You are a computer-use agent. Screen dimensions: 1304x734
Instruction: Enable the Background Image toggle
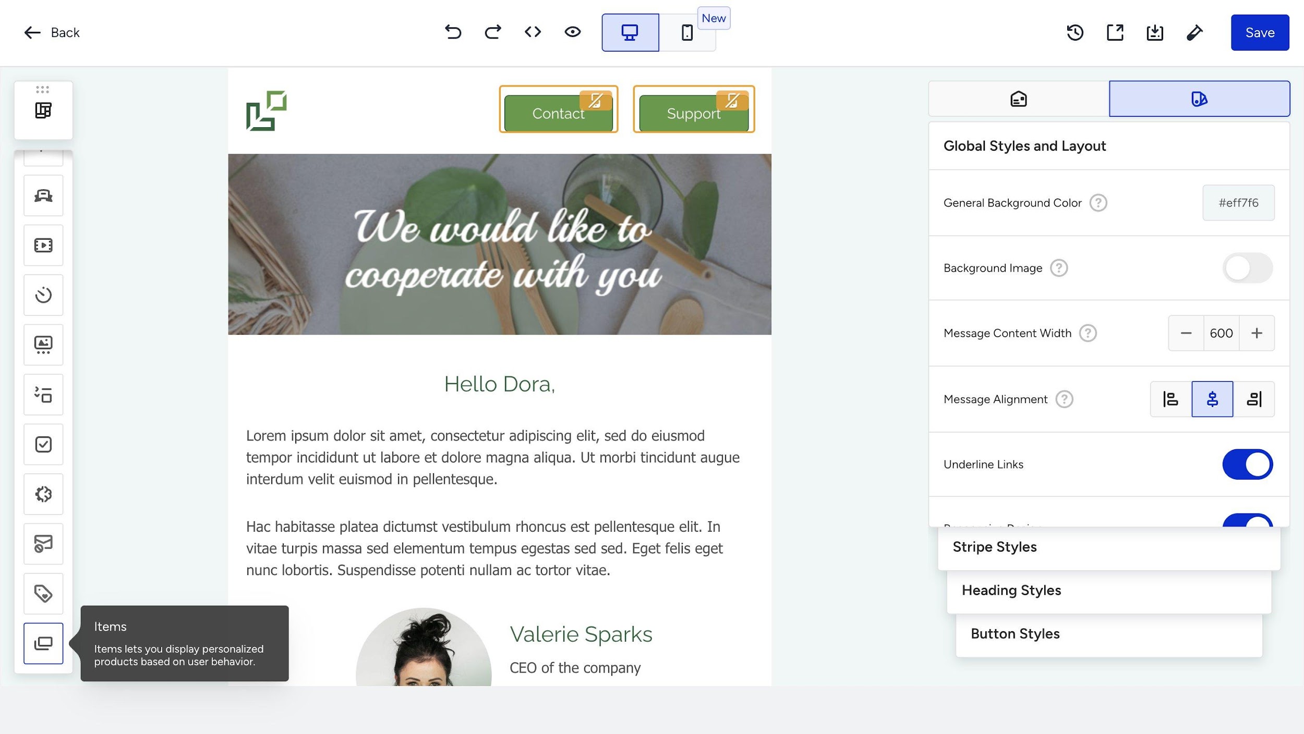[x=1247, y=268]
